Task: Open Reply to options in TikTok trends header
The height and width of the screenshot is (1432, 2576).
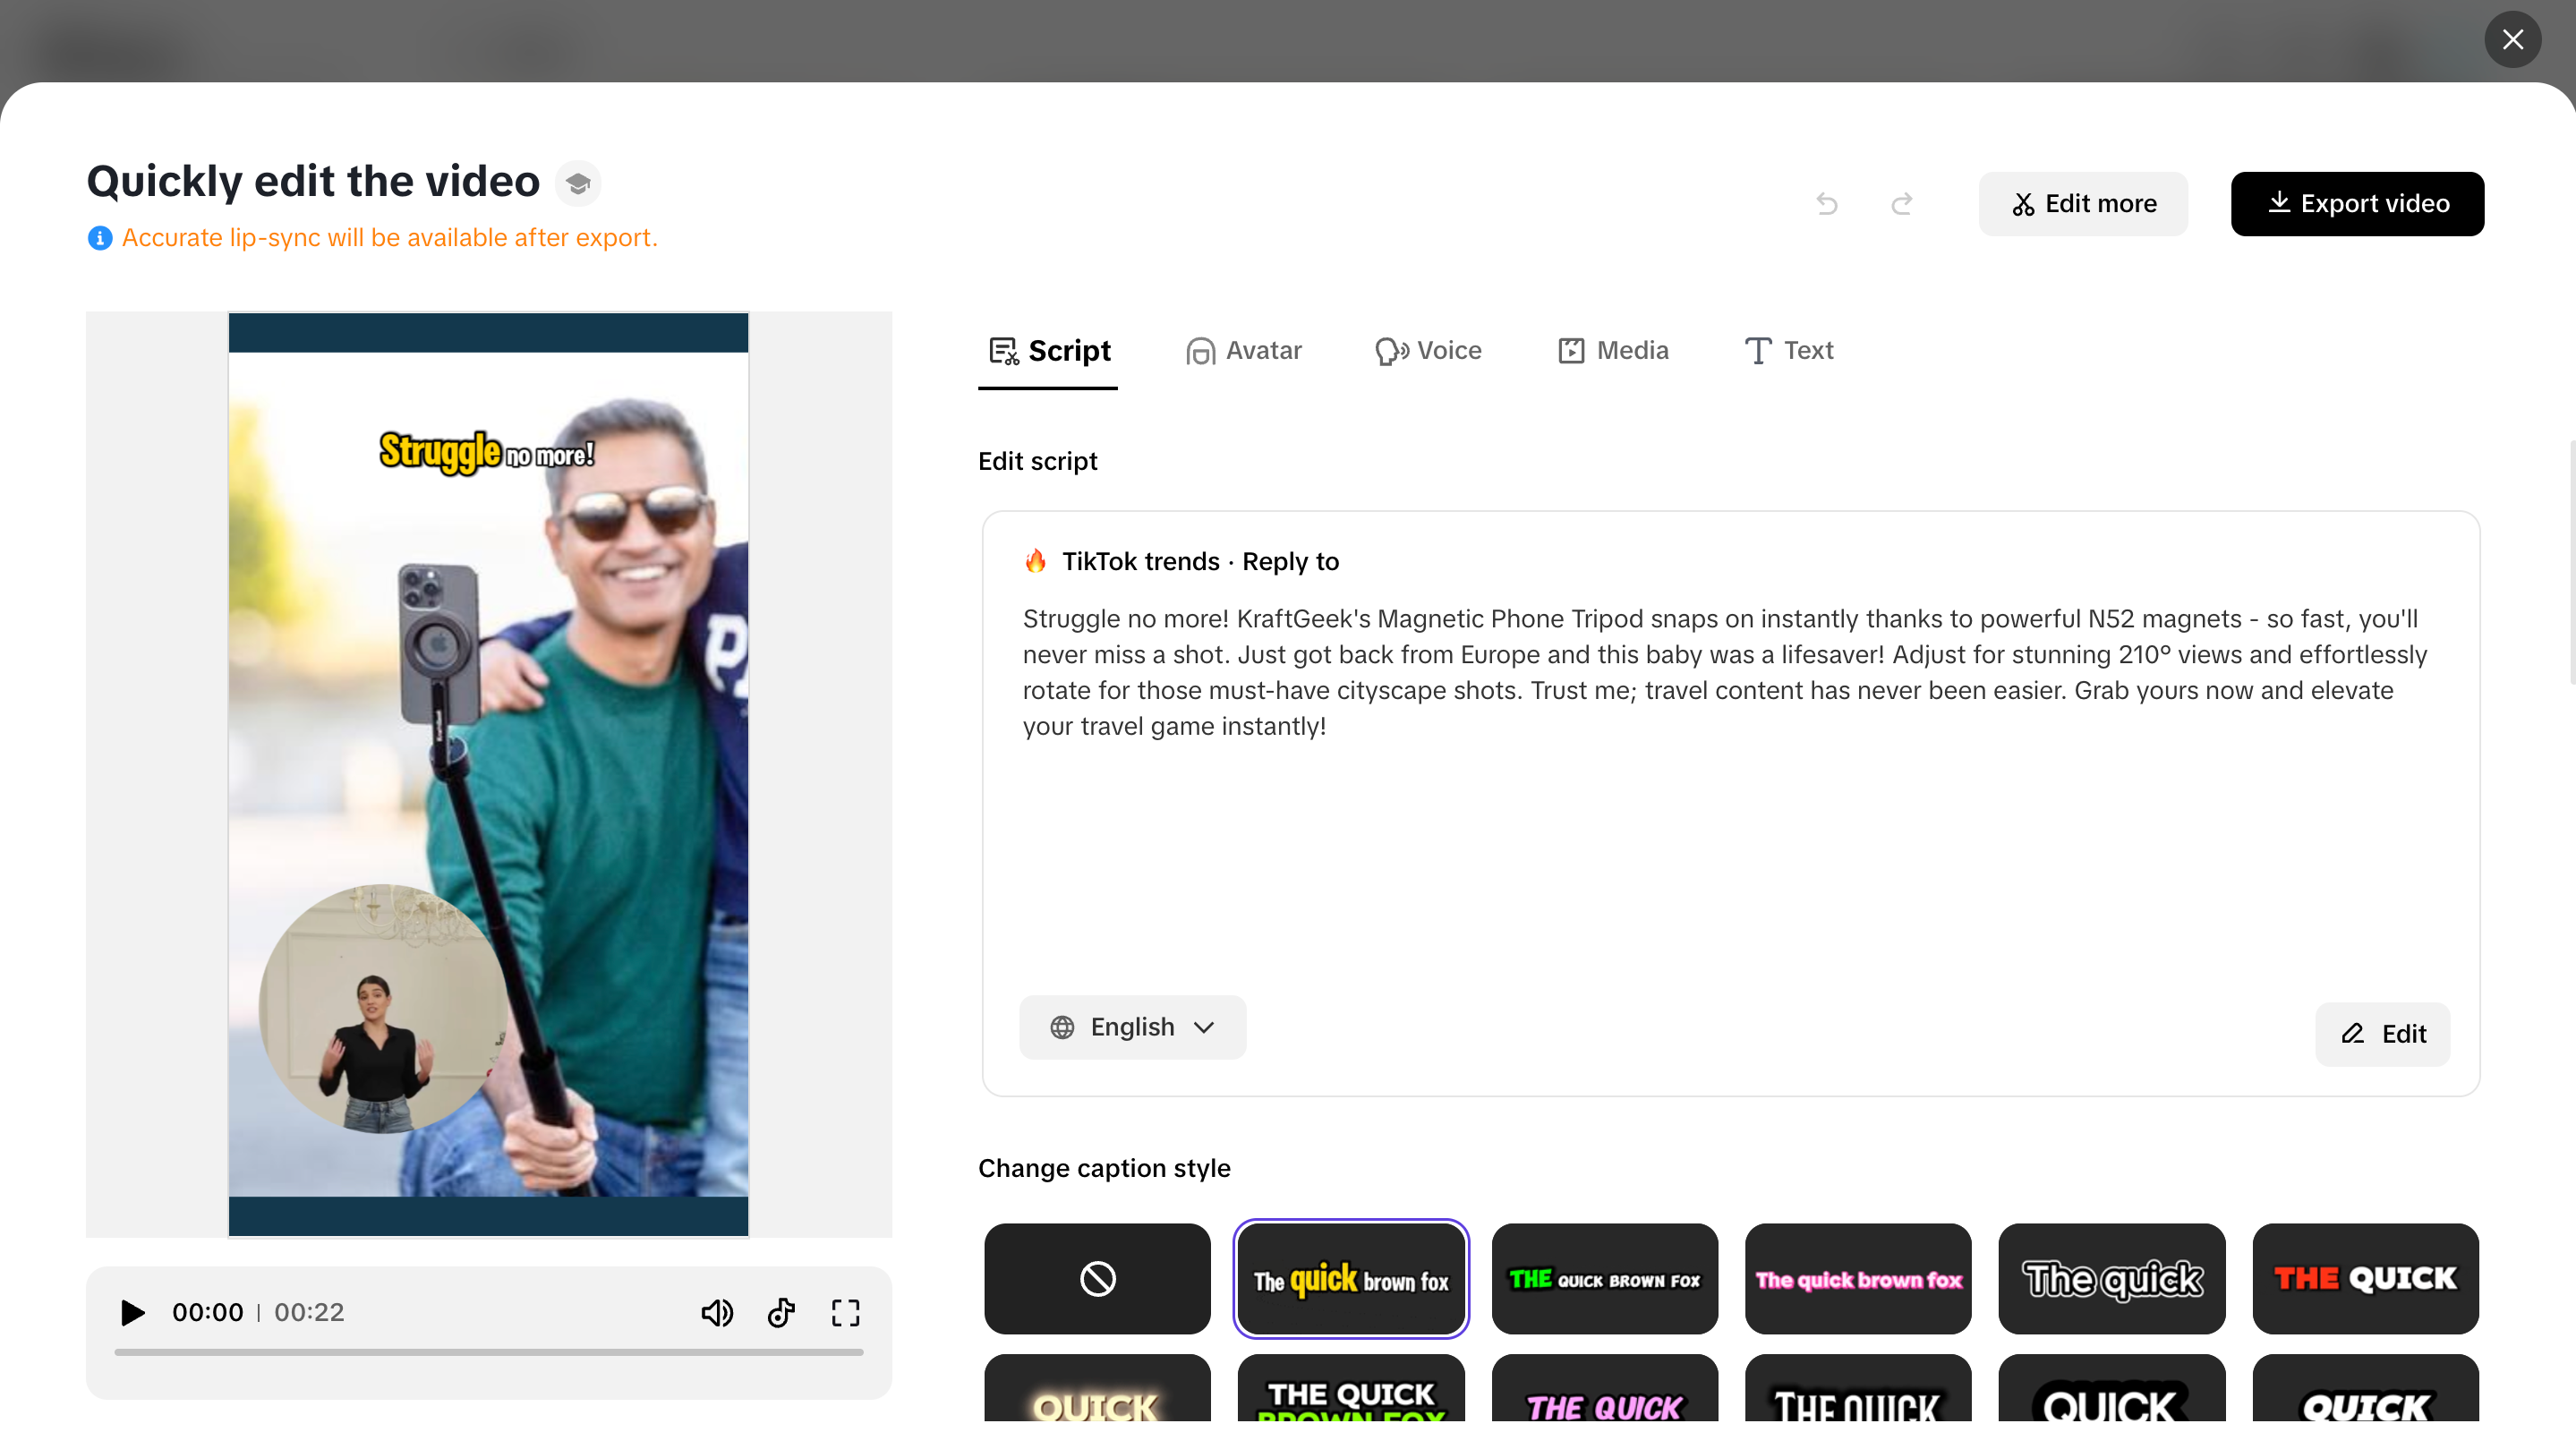Action: pyautogui.click(x=1290, y=561)
